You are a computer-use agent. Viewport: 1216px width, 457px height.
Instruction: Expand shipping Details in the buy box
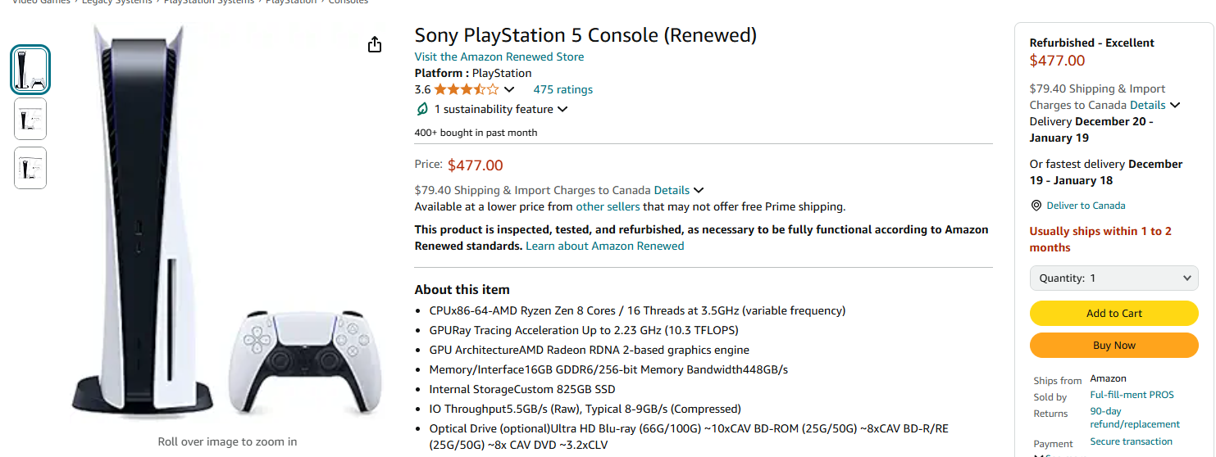tap(1155, 105)
